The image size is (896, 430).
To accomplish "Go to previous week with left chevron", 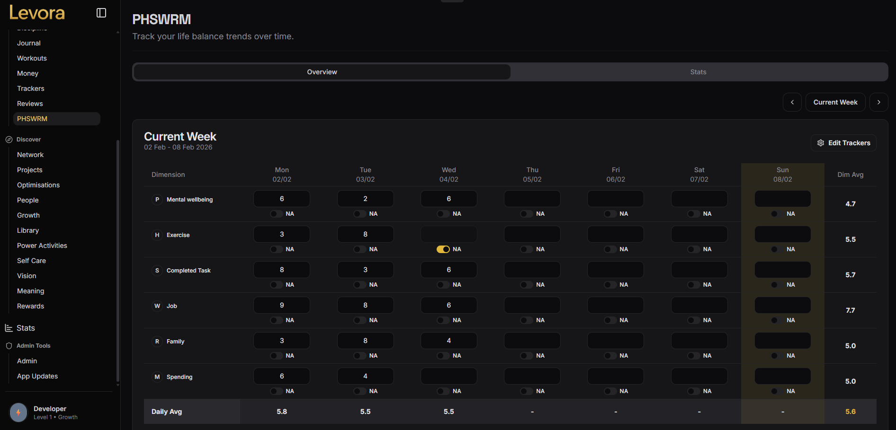I will click(x=792, y=102).
